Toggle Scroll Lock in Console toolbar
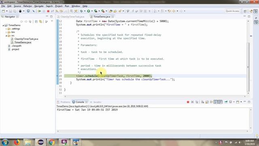Image resolution: width=259 pixels, height=146 pixels. click(207, 102)
